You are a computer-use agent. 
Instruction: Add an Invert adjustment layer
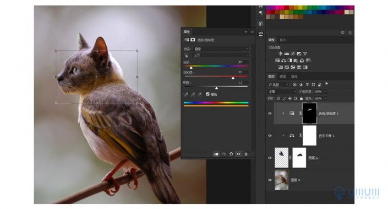click(280, 67)
